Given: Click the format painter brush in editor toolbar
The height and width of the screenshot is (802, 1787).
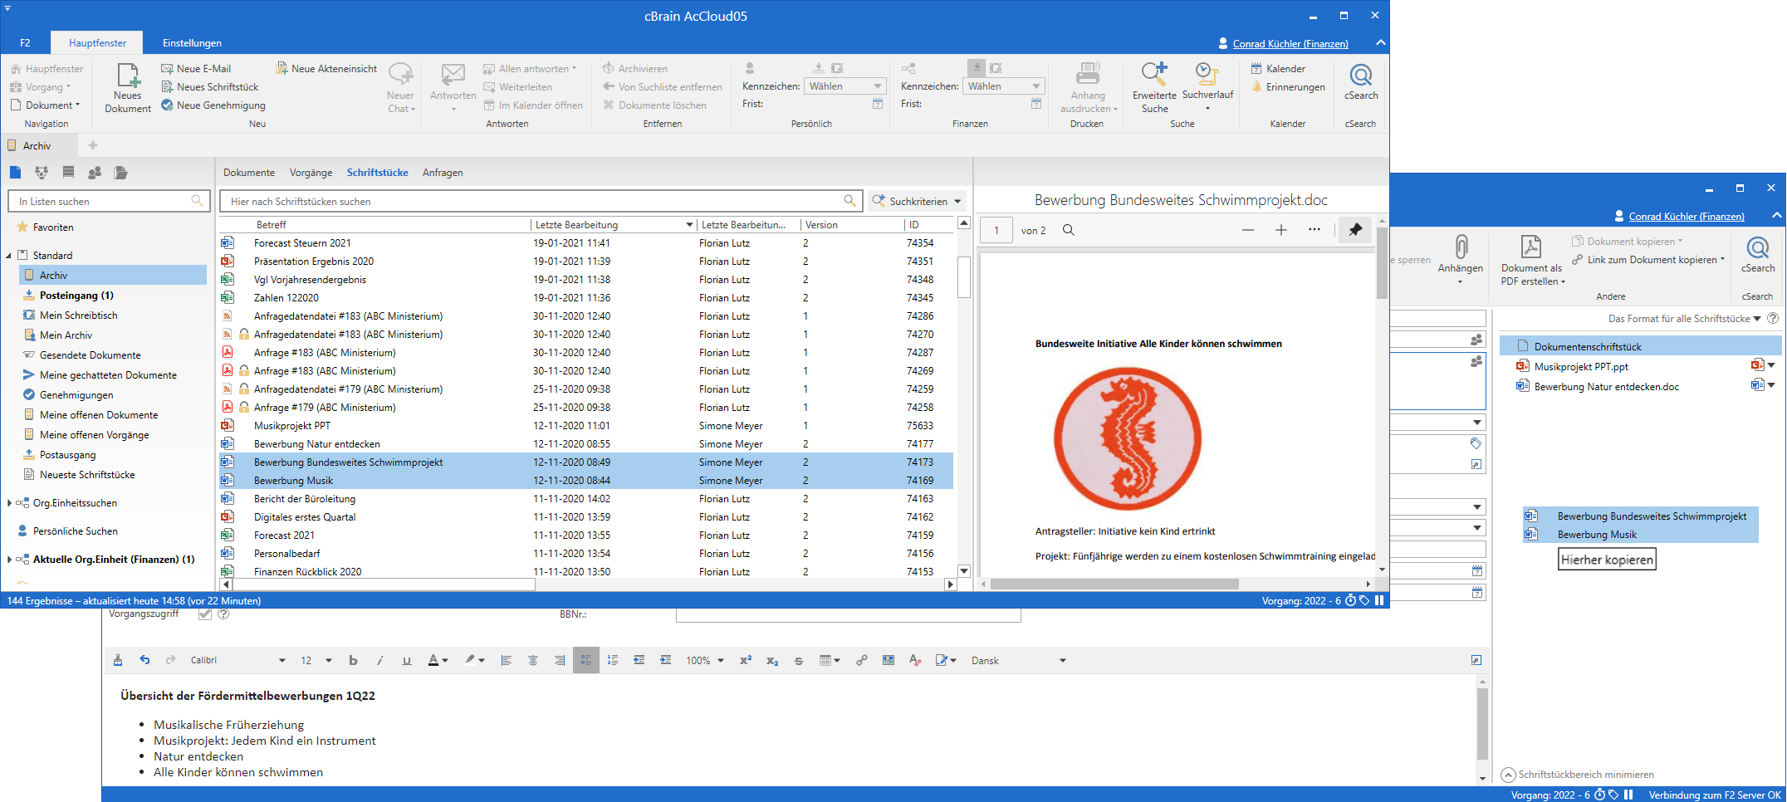Looking at the screenshot, I should [x=118, y=660].
